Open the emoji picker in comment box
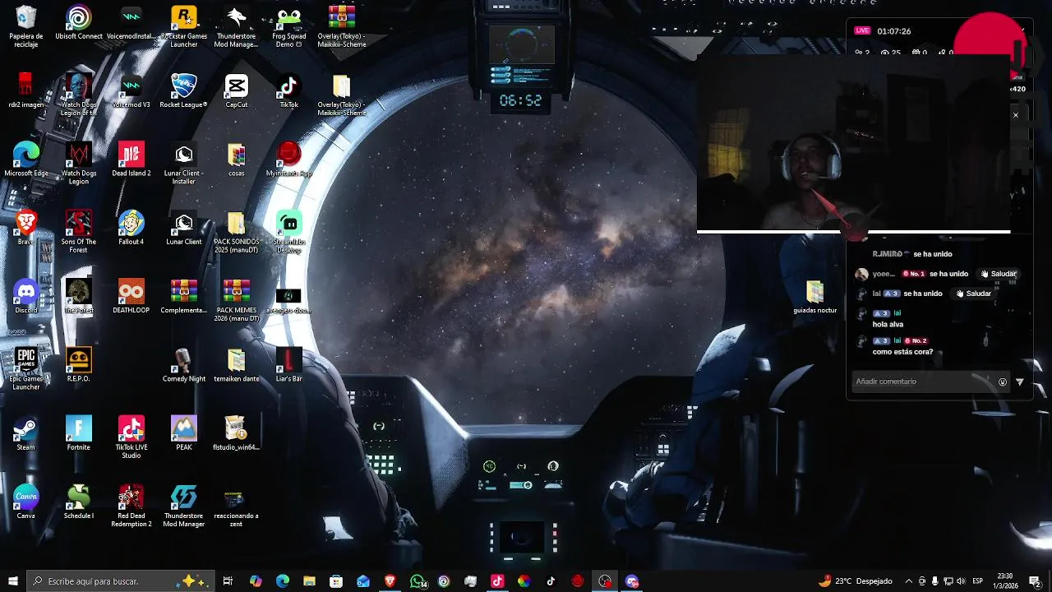This screenshot has height=592, width=1052. click(x=1003, y=382)
